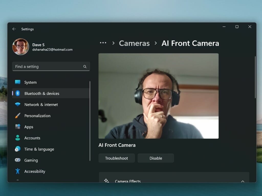
Task: Open the Accessibility figure icon
Action: (x=18, y=171)
